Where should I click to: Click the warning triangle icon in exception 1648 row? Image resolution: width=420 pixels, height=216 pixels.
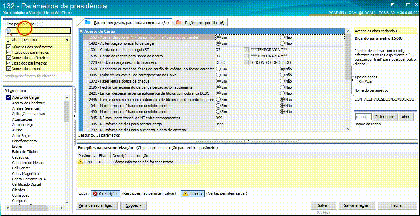point(80,162)
